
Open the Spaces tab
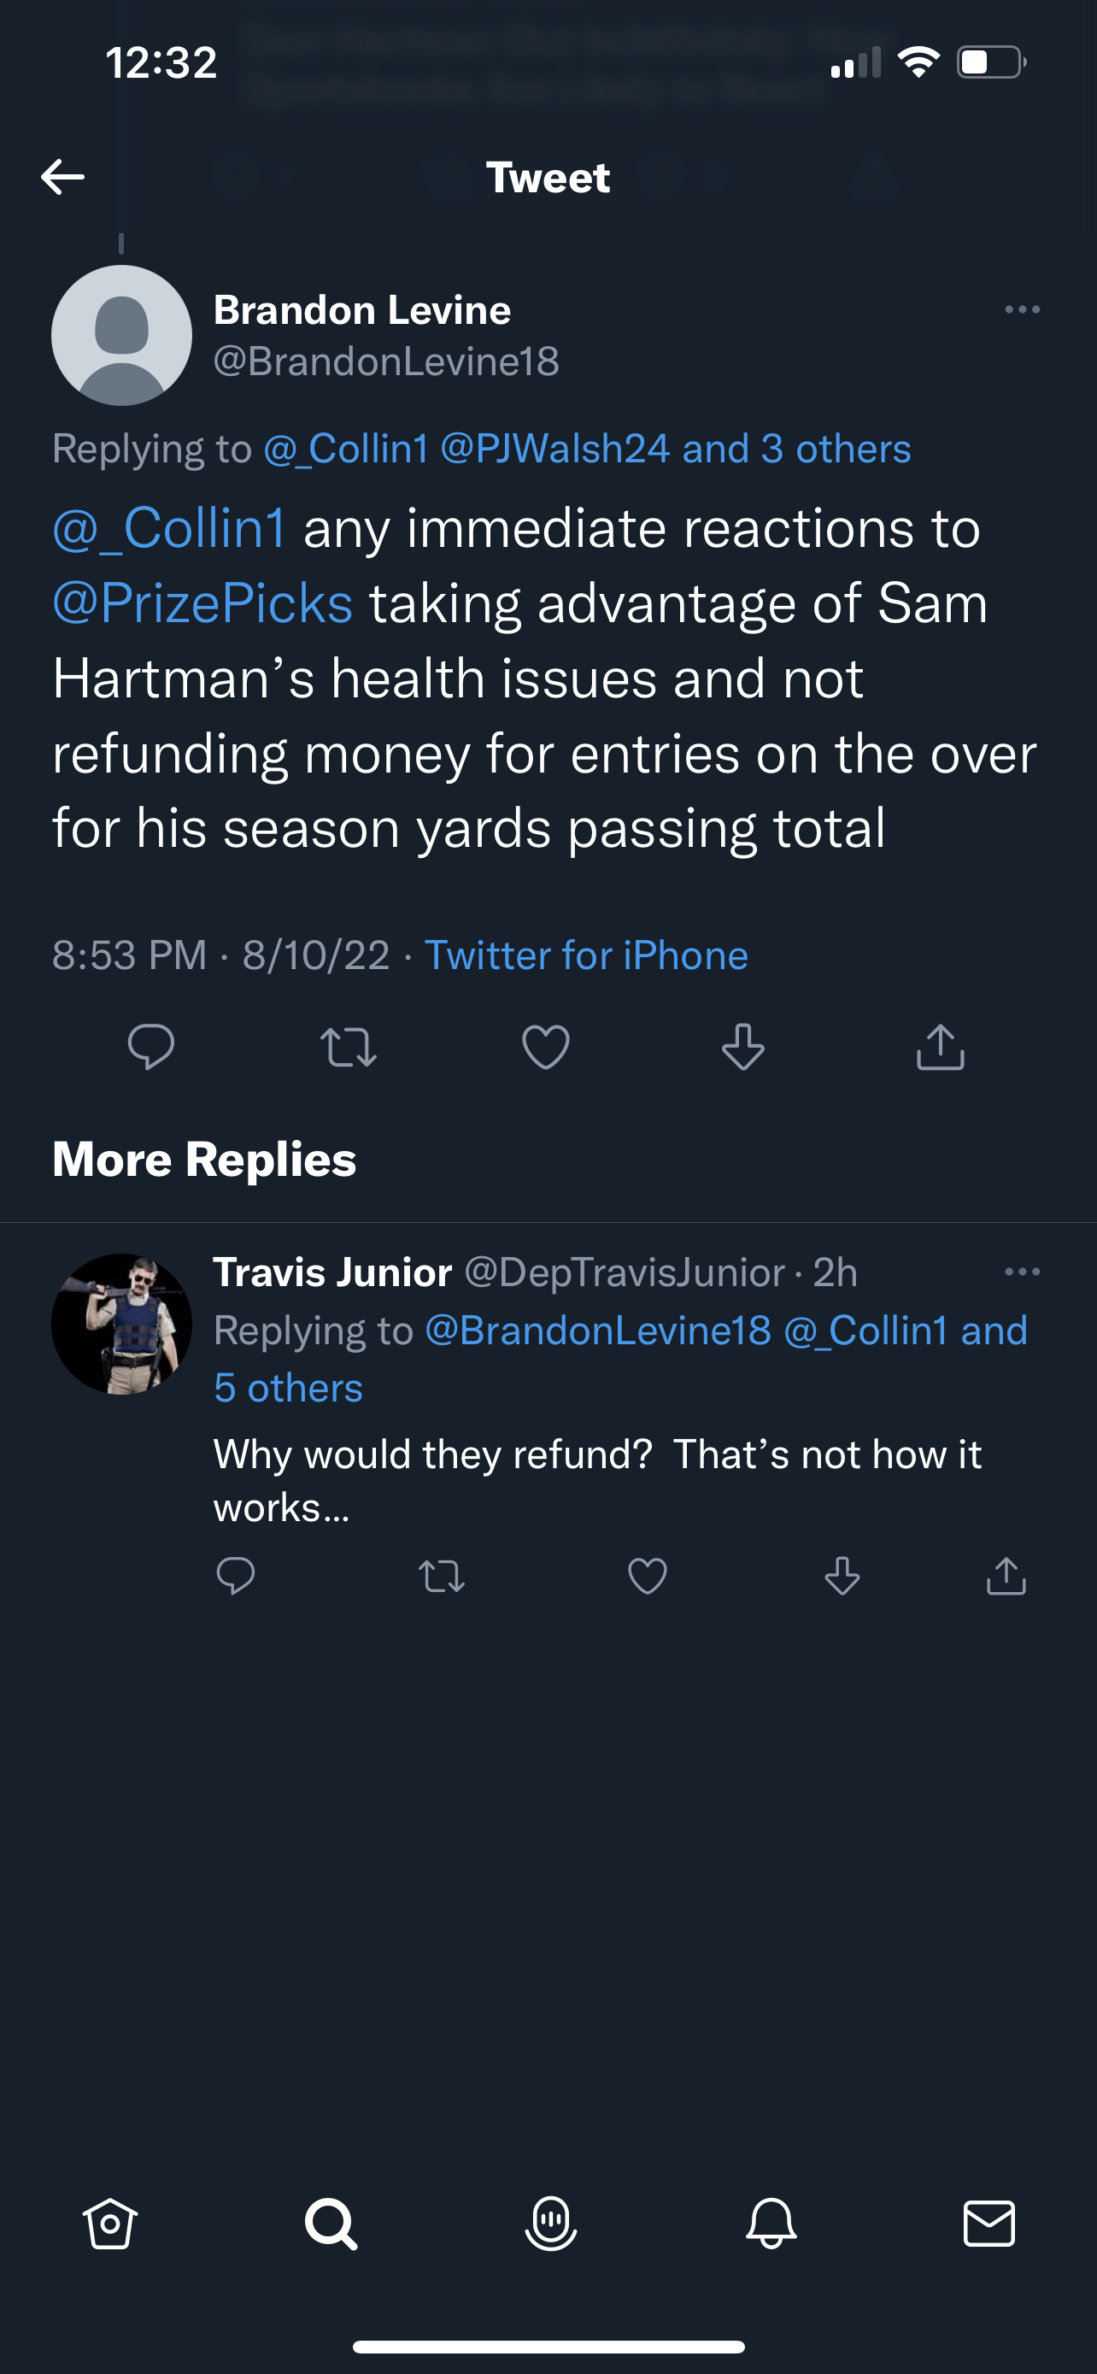pos(551,2224)
